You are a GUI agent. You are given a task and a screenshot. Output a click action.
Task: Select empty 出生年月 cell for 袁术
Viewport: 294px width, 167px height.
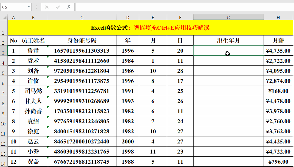coord(229,61)
